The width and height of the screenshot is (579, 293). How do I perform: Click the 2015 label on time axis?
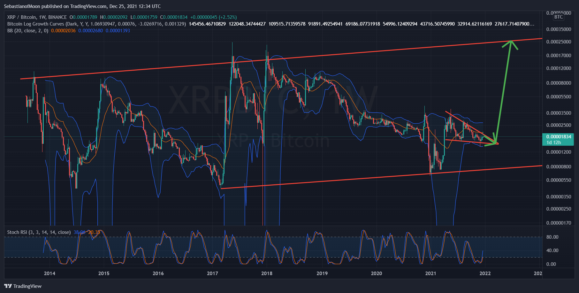104,273
